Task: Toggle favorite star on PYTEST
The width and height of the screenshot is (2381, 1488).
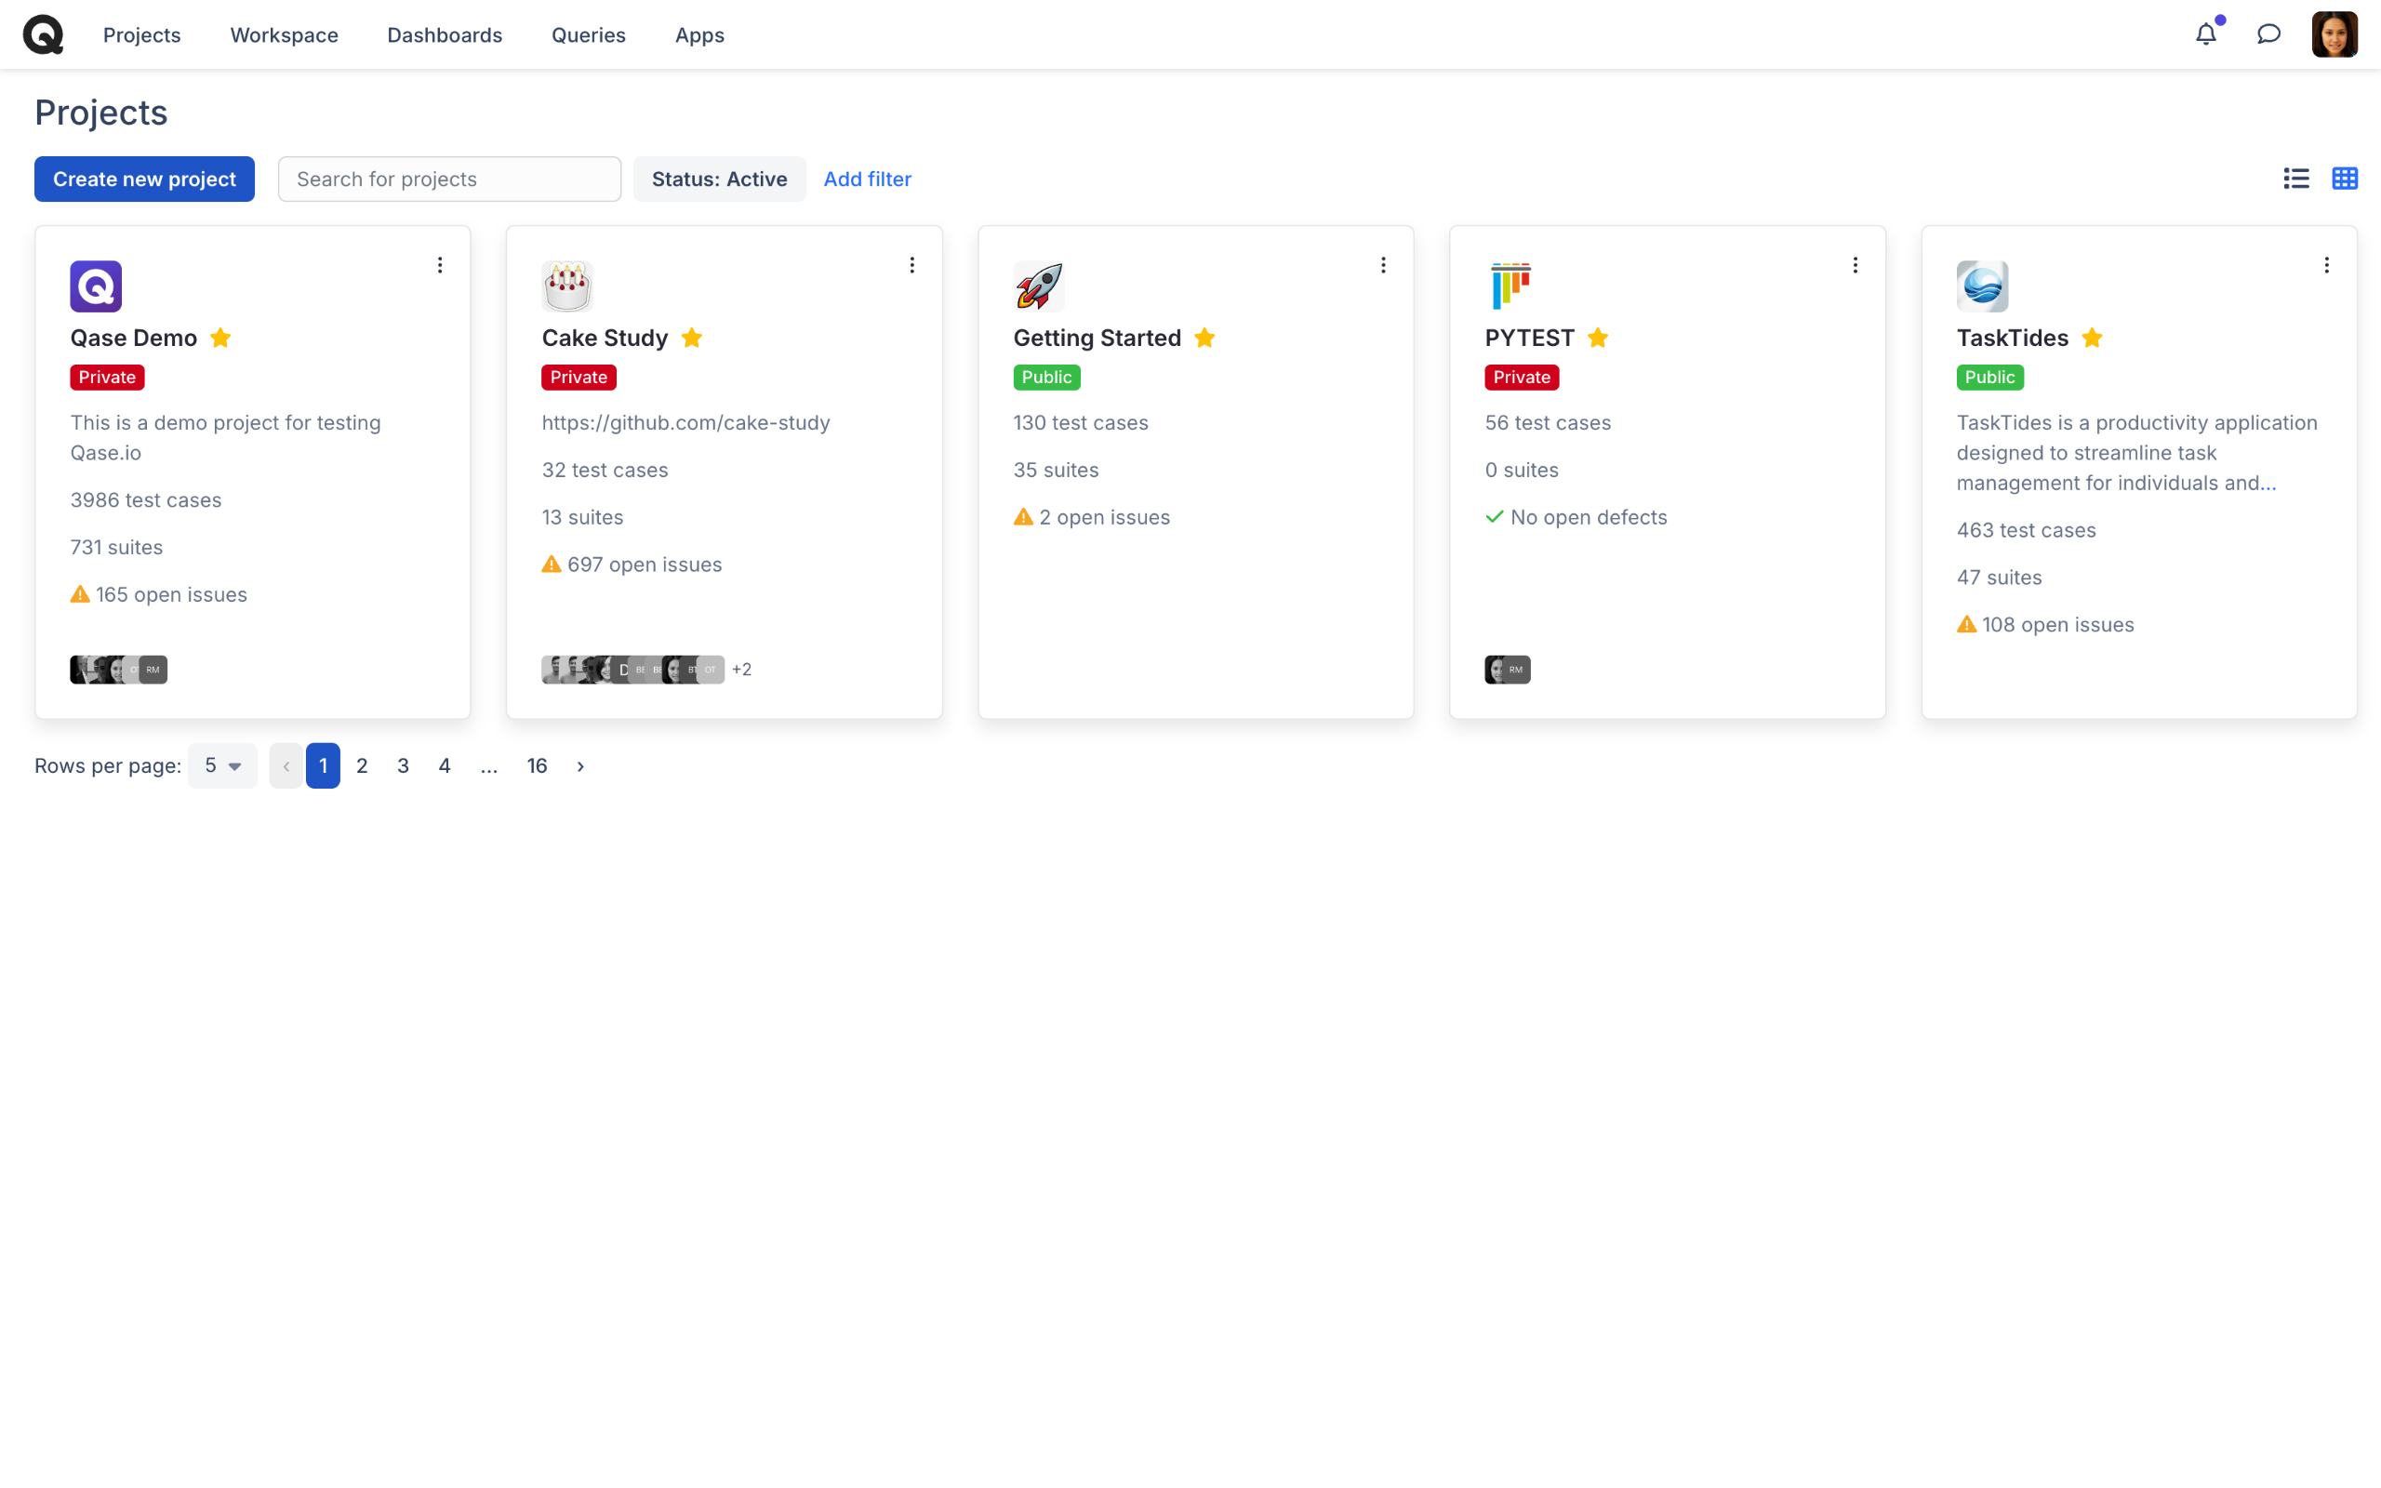Action: 1598,338
